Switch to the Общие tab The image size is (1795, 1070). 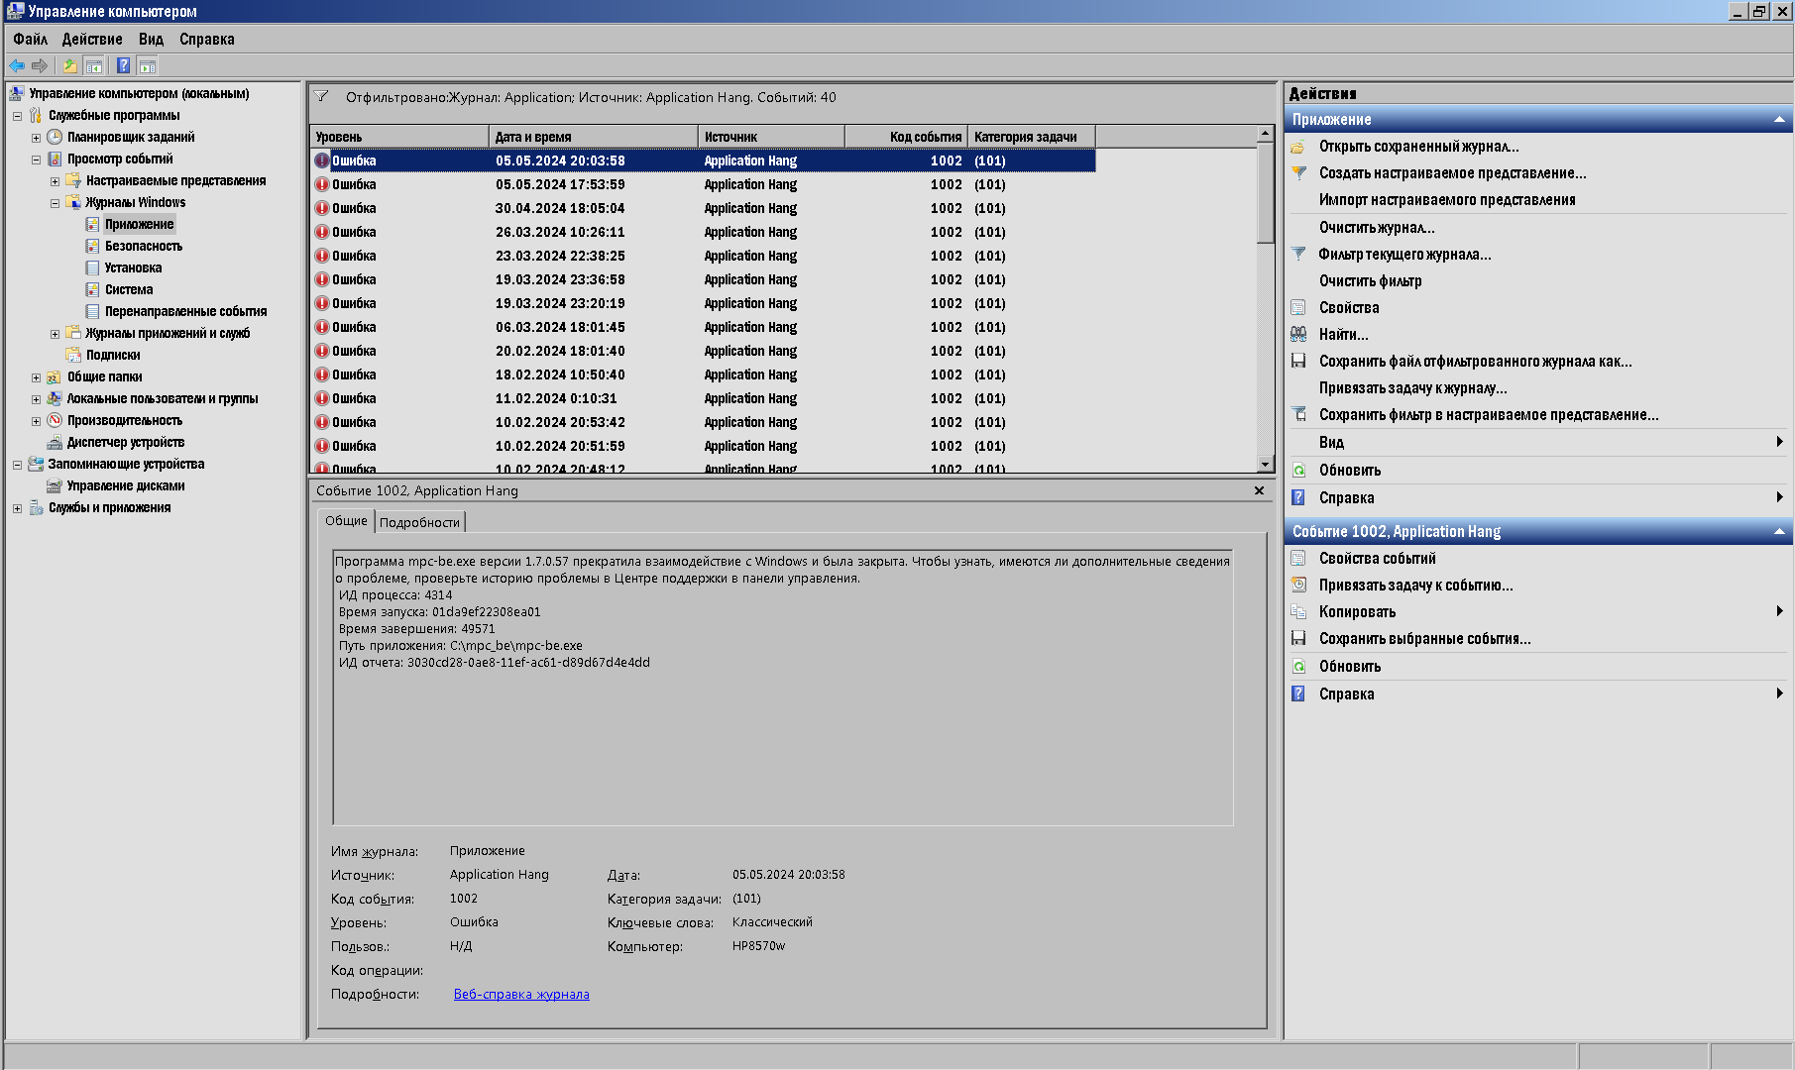coord(346,520)
